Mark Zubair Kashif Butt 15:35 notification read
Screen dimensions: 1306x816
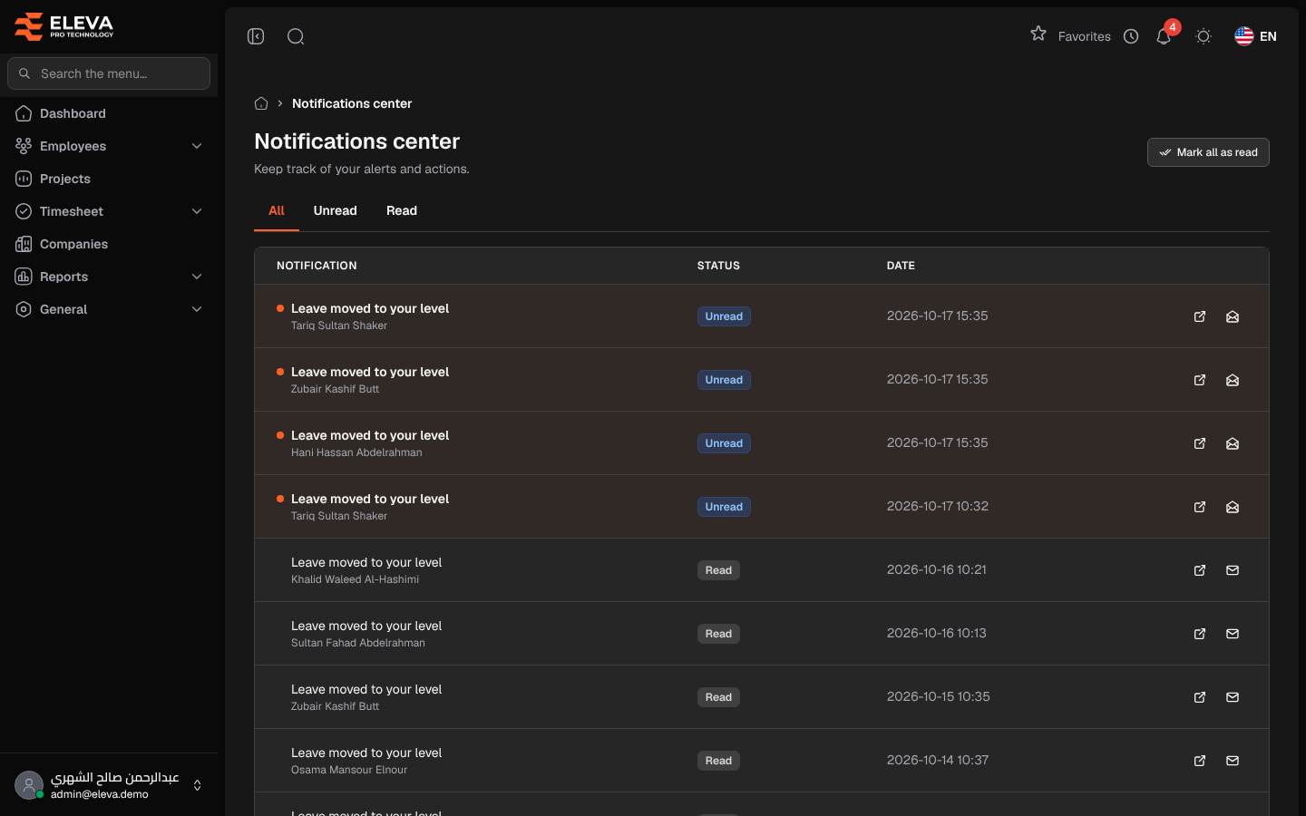(1233, 380)
